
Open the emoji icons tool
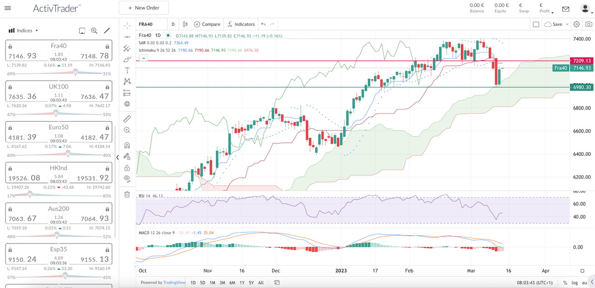127,104
